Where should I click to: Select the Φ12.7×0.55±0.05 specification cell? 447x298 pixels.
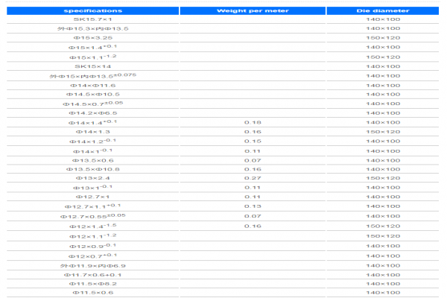coord(93,216)
